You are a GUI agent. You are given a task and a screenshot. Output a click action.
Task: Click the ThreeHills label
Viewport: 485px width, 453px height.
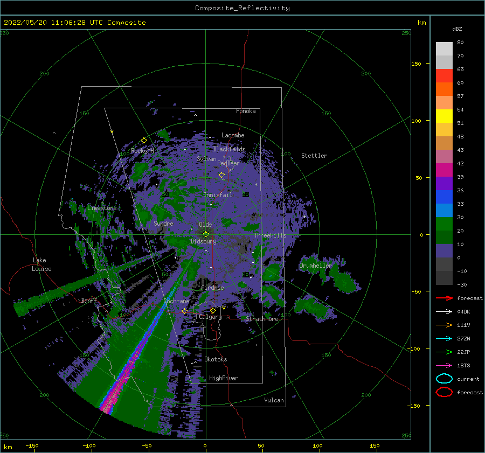[270, 235]
